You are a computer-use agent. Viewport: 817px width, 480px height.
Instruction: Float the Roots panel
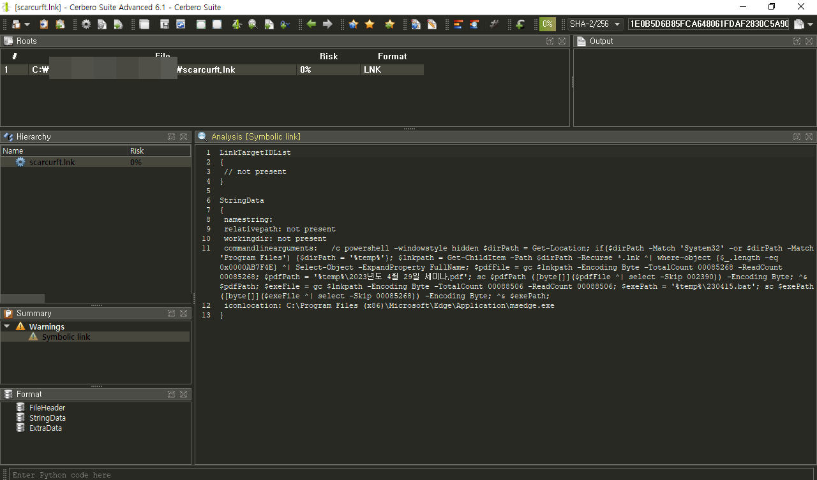coord(550,41)
